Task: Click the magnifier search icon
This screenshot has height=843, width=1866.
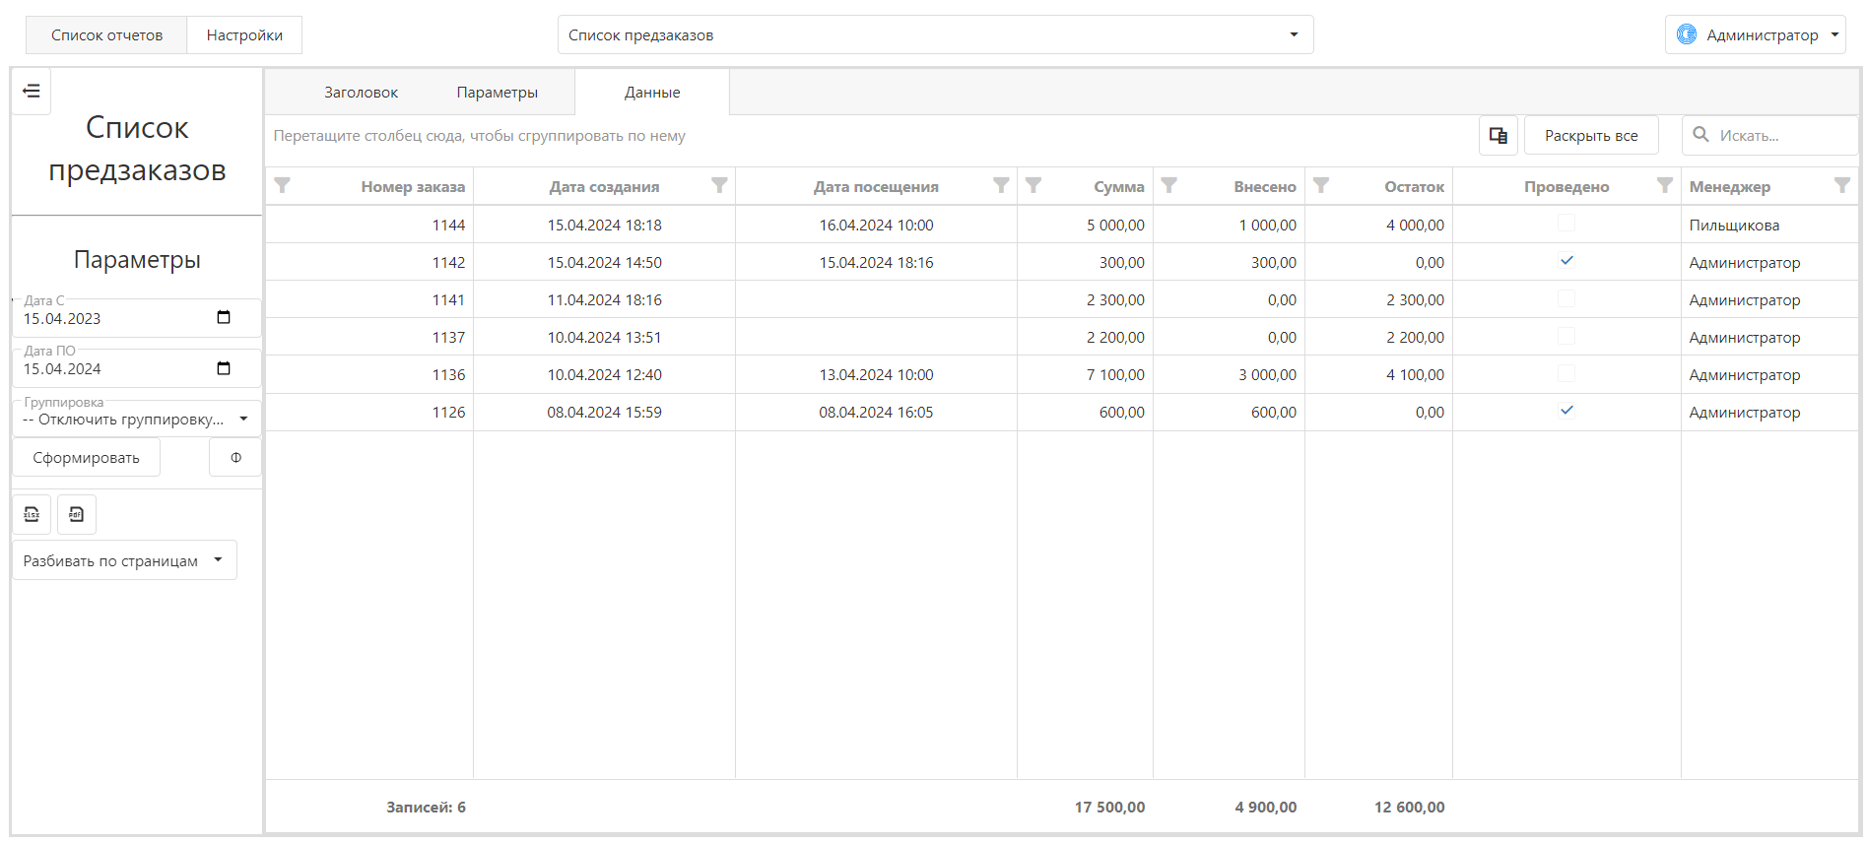Action: pyautogui.click(x=1700, y=135)
